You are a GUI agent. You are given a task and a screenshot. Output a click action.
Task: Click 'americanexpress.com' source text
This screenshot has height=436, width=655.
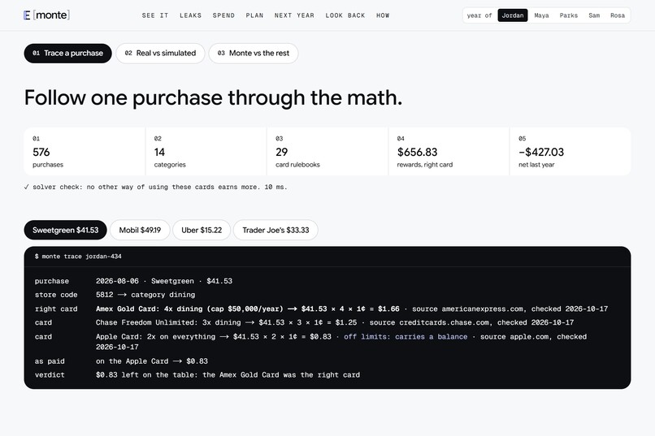point(483,309)
